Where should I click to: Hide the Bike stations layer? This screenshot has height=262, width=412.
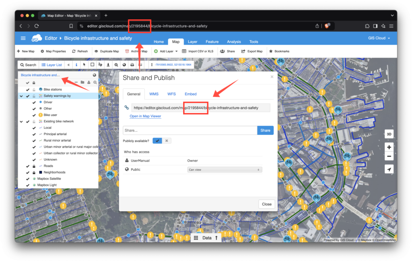point(27,89)
